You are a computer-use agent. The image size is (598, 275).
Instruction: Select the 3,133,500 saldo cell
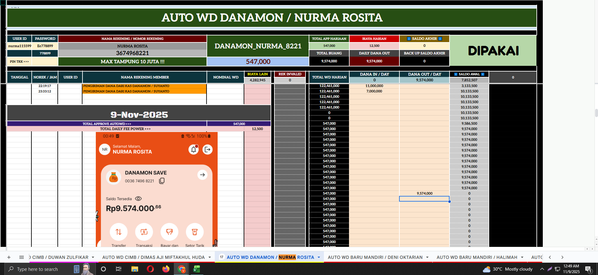(x=469, y=86)
